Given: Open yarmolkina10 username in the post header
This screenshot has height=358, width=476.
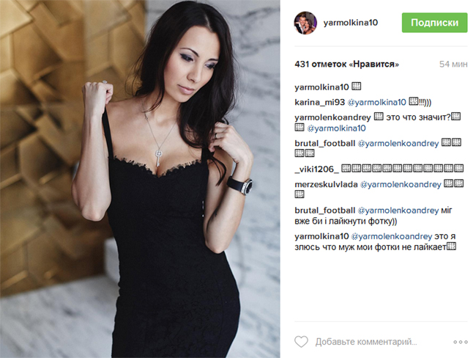Looking at the screenshot, I should click(x=350, y=23).
